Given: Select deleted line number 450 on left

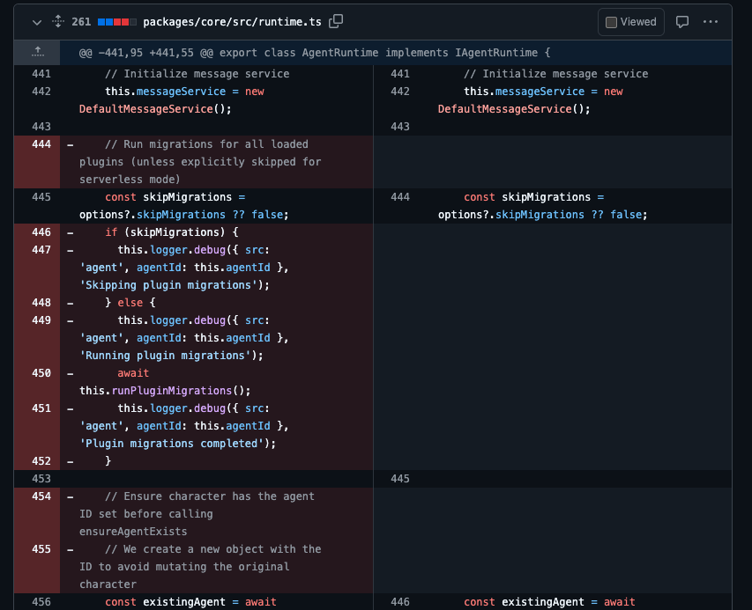Looking at the screenshot, I should (41, 373).
